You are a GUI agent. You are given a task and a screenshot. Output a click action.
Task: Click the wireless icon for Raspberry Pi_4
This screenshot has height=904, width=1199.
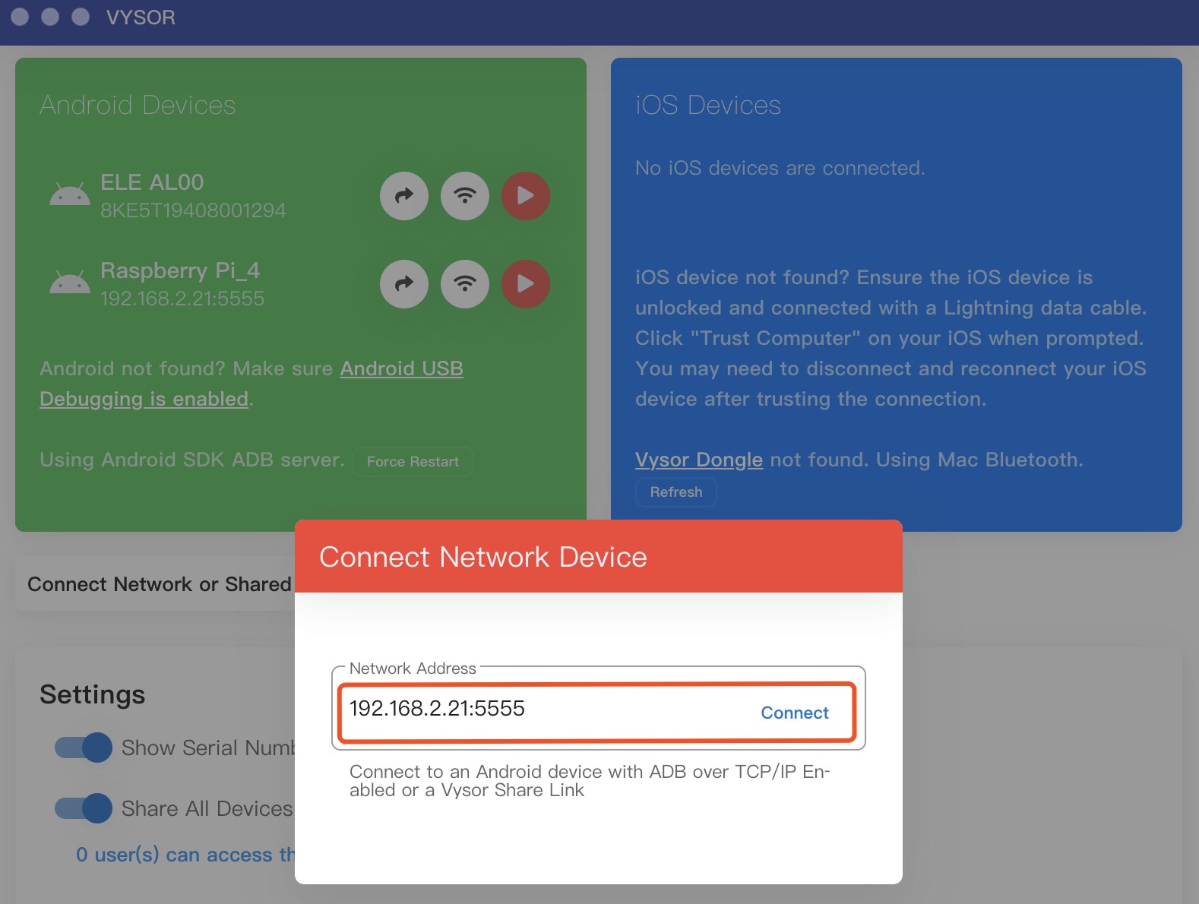coord(465,284)
